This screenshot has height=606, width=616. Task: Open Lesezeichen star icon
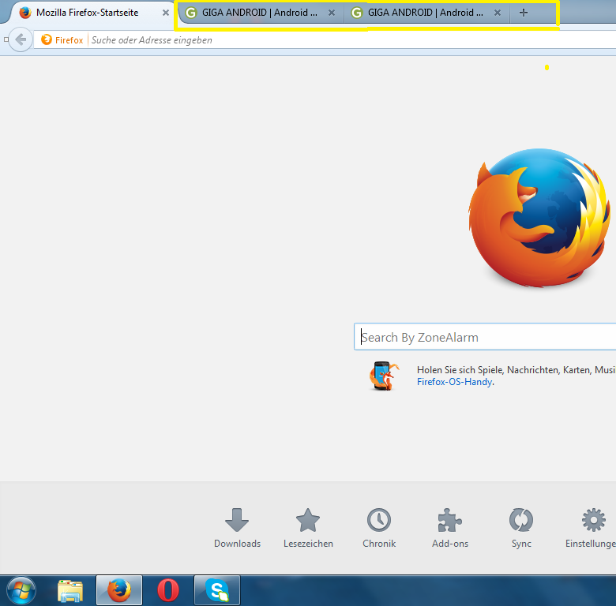coord(307,521)
